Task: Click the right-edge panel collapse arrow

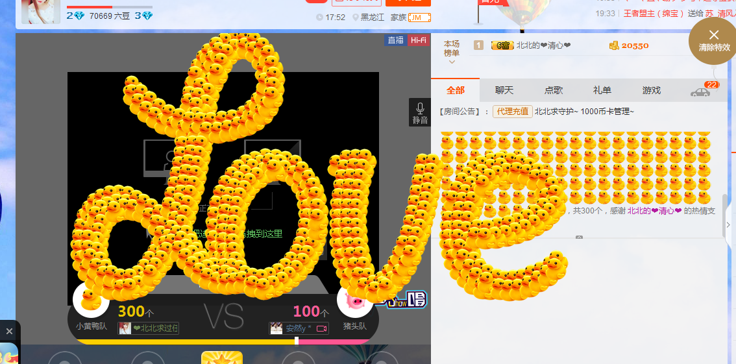Action: 728,225
